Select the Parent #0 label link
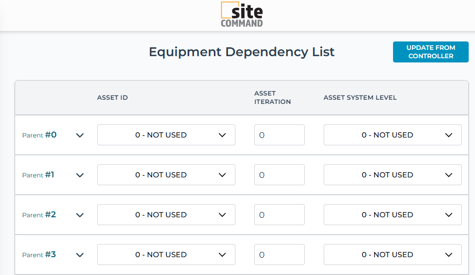The height and width of the screenshot is (275, 475). (x=39, y=135)
